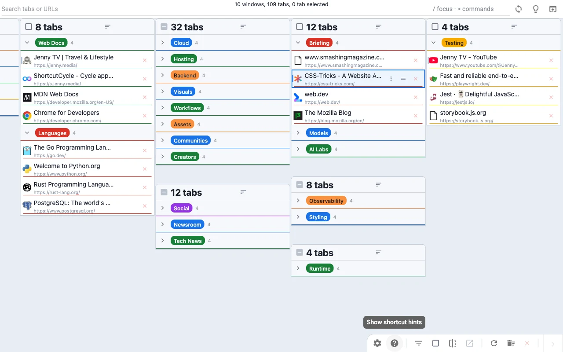Select the 4 tabs window checkbox above Testing
The image size is (563, 352).
(435, 27)
